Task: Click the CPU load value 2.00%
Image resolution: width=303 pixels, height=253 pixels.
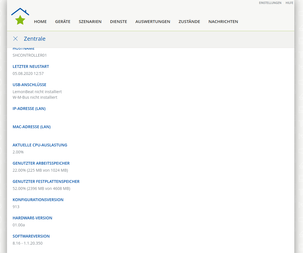Action: pos(18,152)
